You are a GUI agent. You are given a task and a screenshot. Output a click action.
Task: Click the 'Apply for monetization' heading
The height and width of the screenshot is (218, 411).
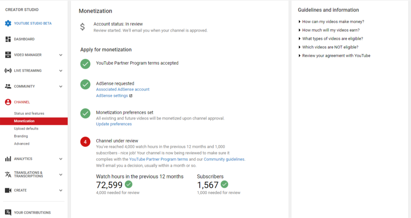106,50
